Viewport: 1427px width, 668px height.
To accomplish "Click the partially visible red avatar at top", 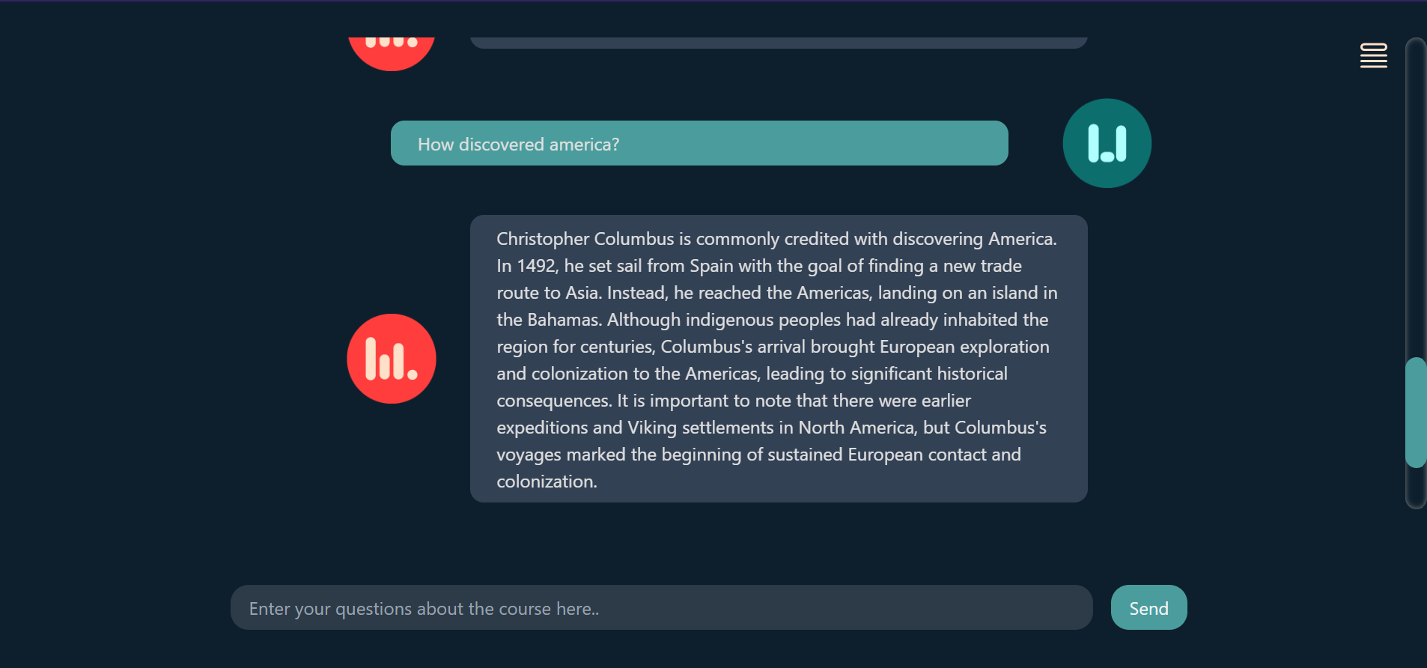I will pos(392,54).
